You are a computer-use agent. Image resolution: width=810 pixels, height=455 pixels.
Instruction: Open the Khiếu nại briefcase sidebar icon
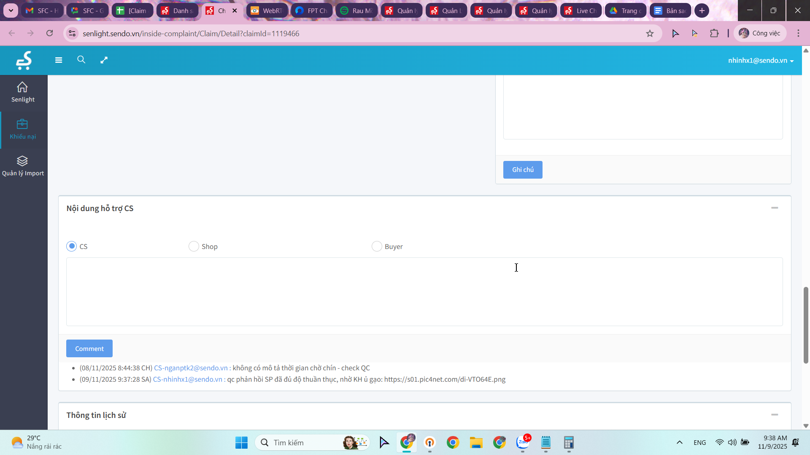click(22, 124)
